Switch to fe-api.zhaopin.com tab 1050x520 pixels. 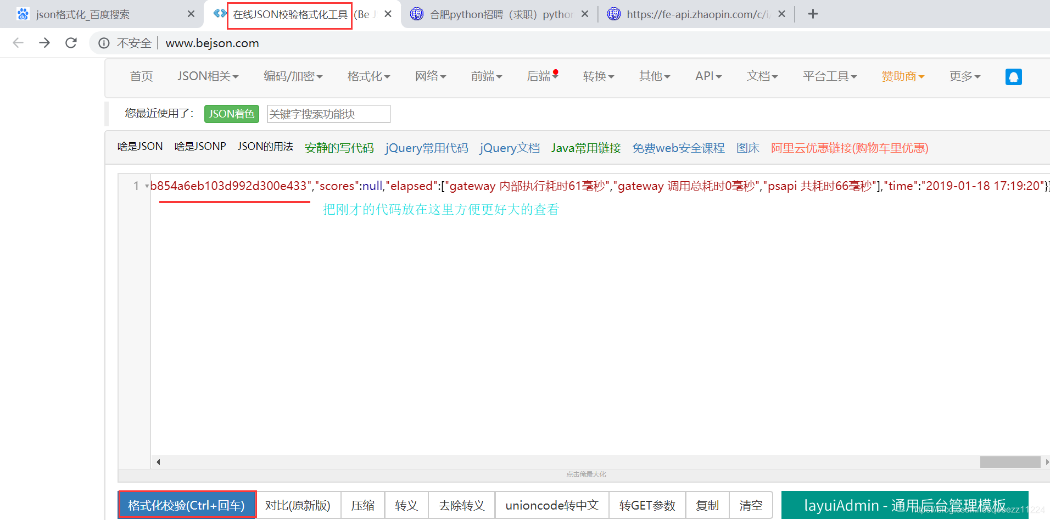pos(699,14)
